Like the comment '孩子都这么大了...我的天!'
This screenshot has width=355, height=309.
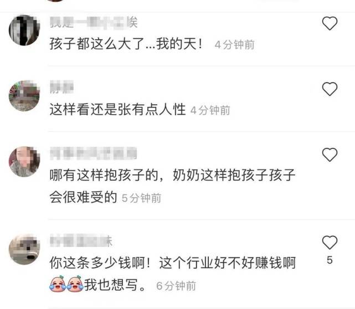(330, 23)
